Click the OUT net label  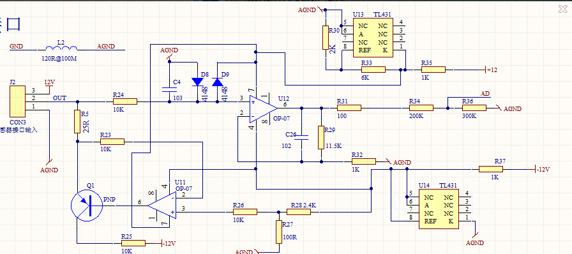pos(59,98)
